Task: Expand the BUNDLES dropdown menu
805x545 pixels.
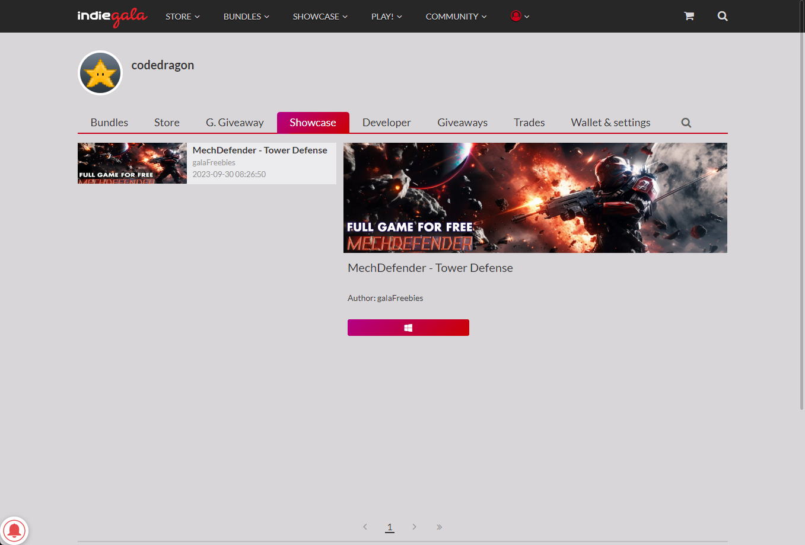Action: tap(246, 17)
